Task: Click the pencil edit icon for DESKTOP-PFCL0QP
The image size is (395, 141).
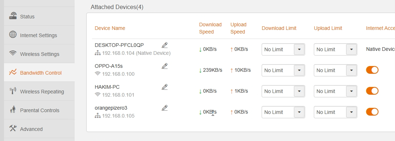Action: pos(165,45)
